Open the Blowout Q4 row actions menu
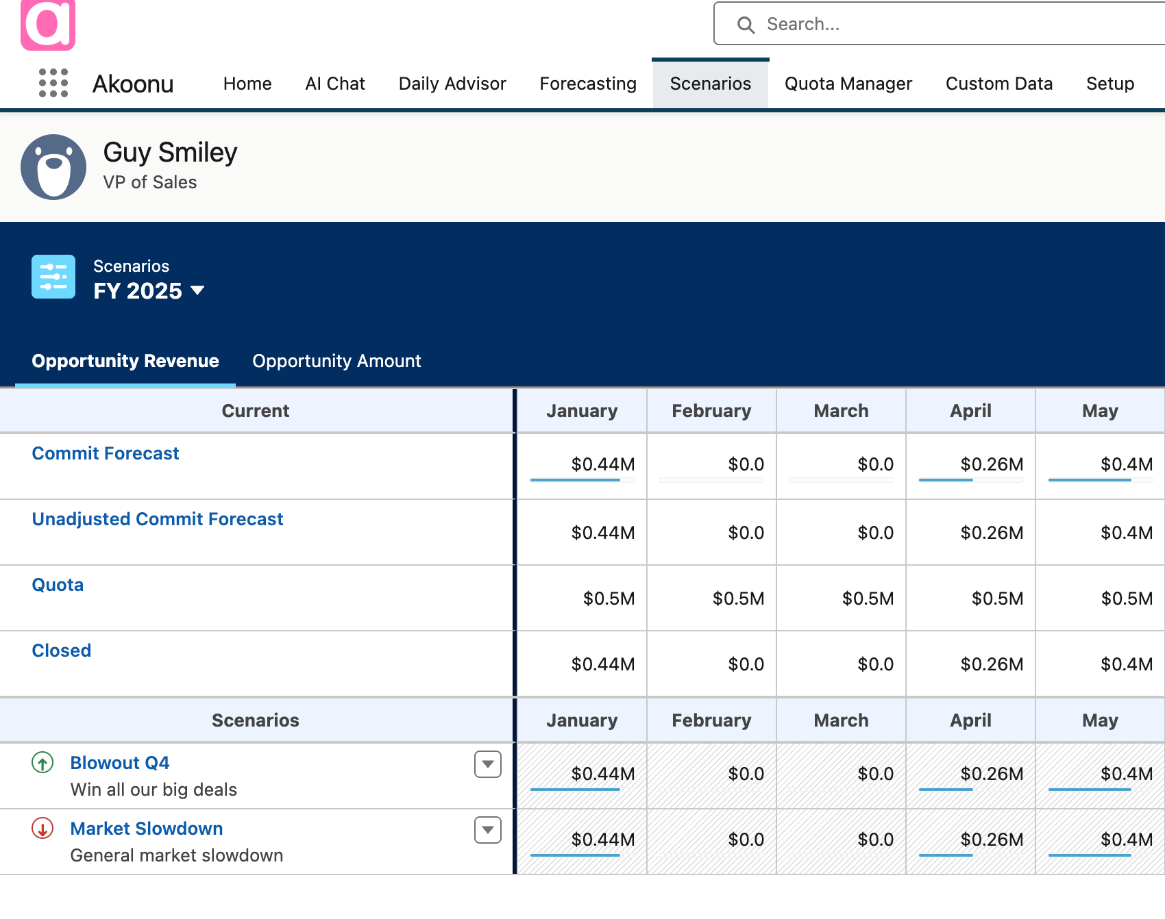This screenshot has width=1165, height=919. coord(488,764)
